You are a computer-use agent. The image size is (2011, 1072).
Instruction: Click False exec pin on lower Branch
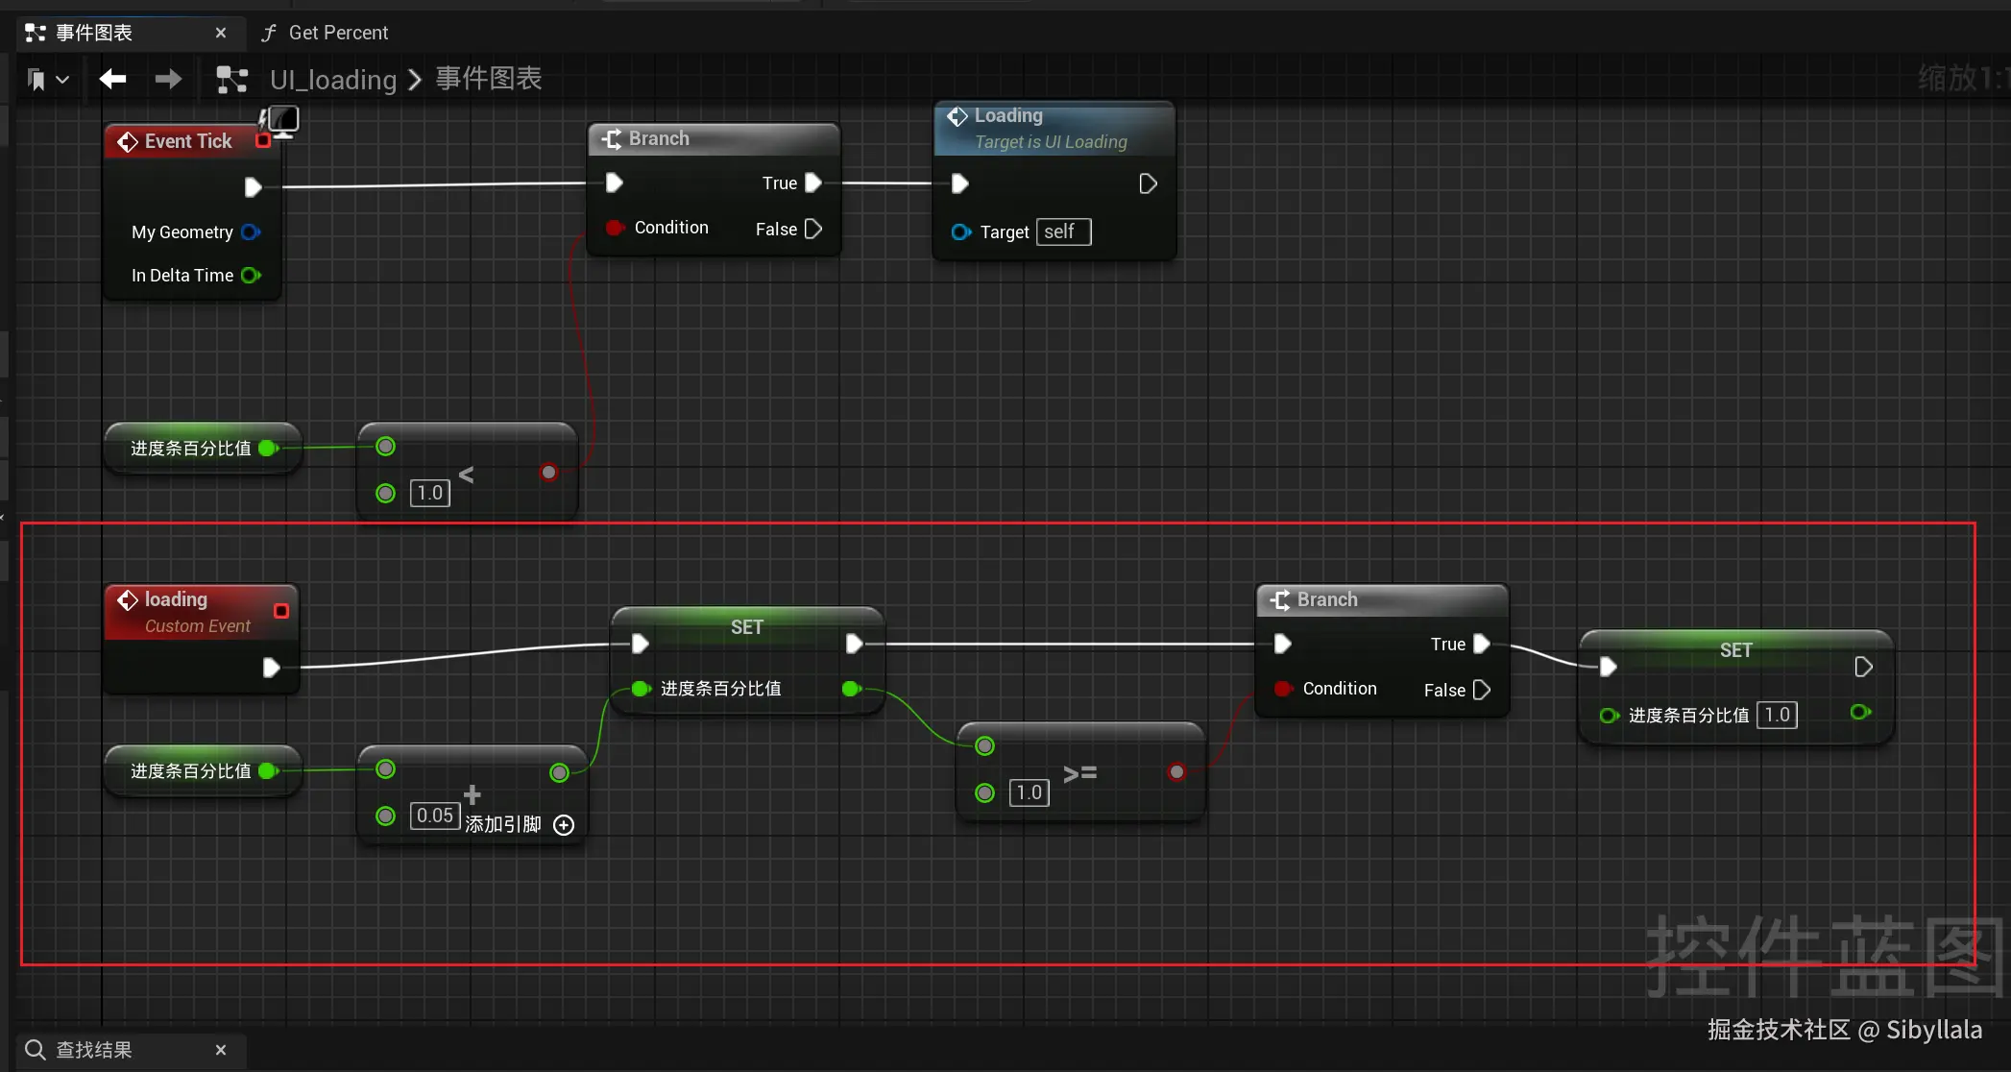tap(1482, 690)
